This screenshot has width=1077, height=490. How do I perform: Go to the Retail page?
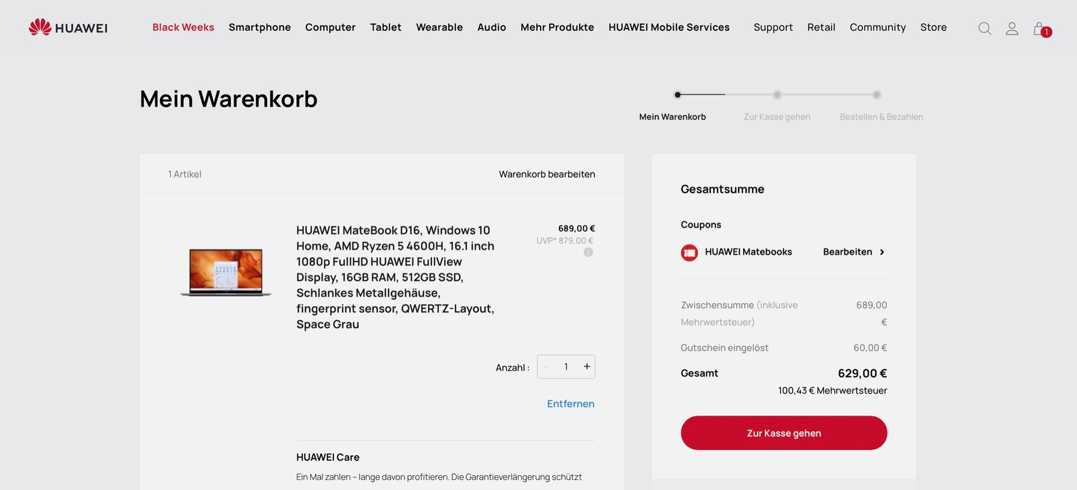821,27
